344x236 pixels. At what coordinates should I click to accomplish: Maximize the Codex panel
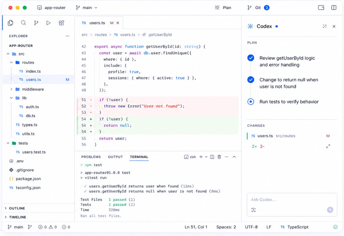[325, 26]
